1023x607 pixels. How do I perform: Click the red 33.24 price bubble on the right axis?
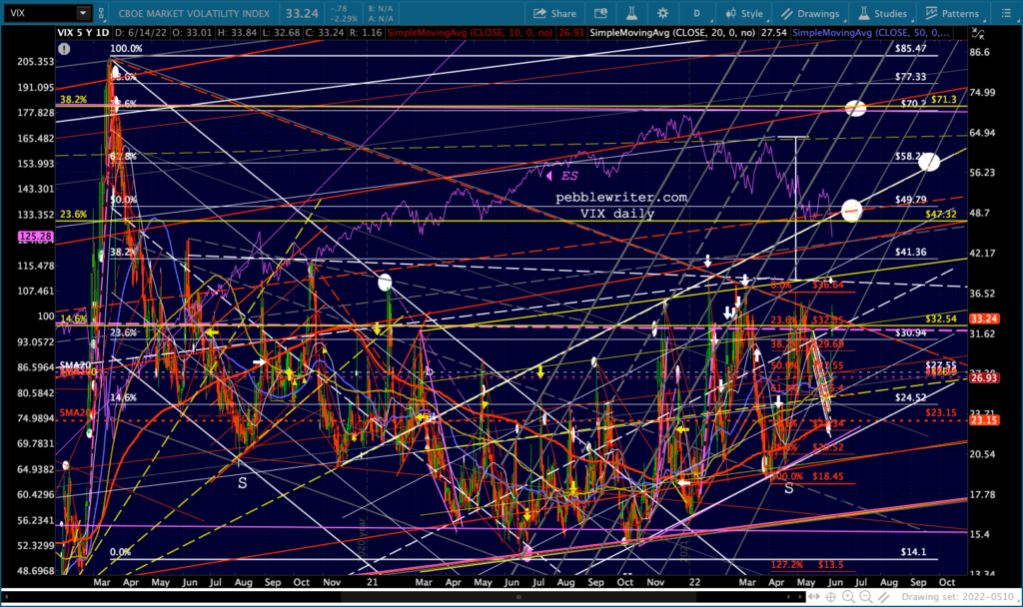[983, 318]
